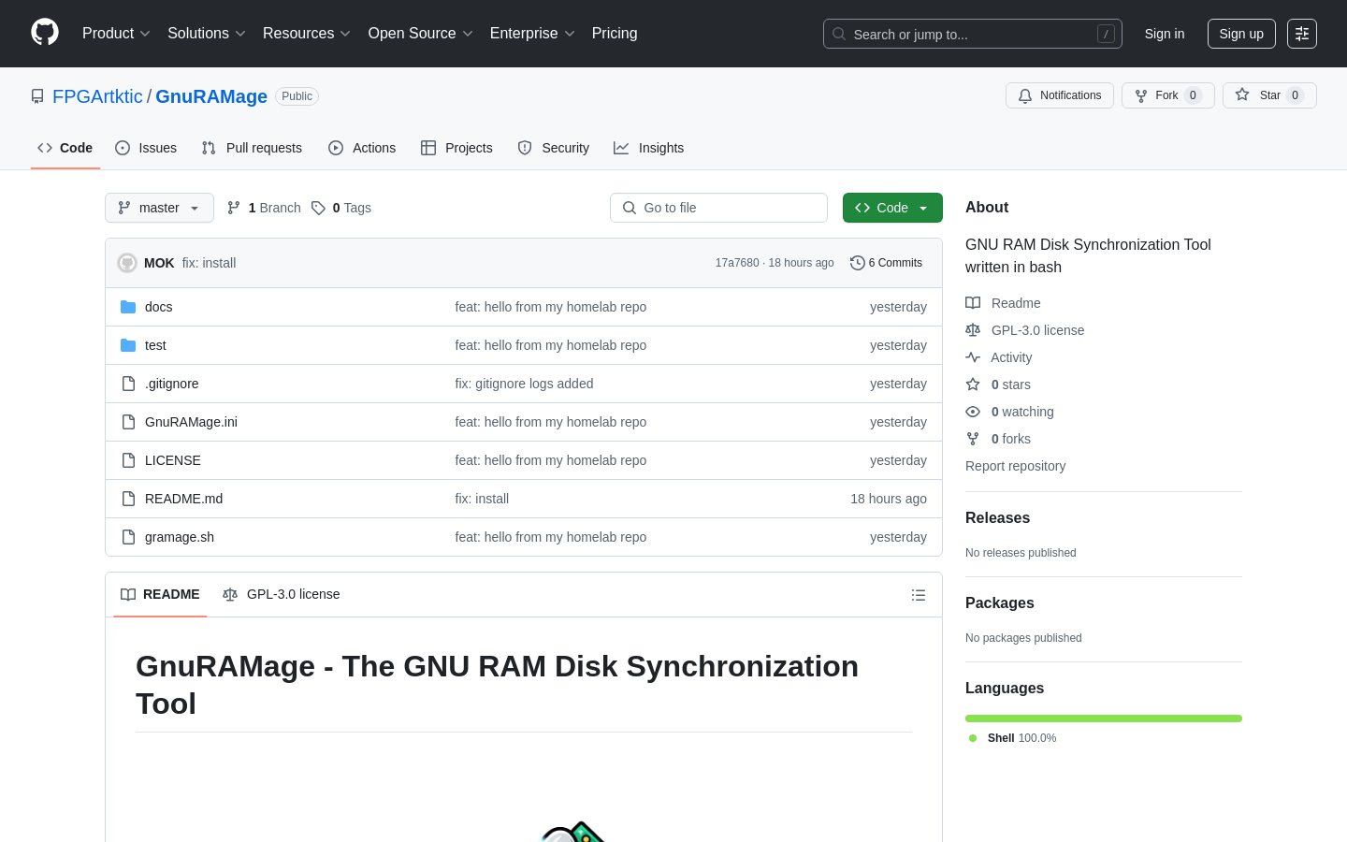Expand the Solutions menu
1347x842 pixels.
point(207,34)
